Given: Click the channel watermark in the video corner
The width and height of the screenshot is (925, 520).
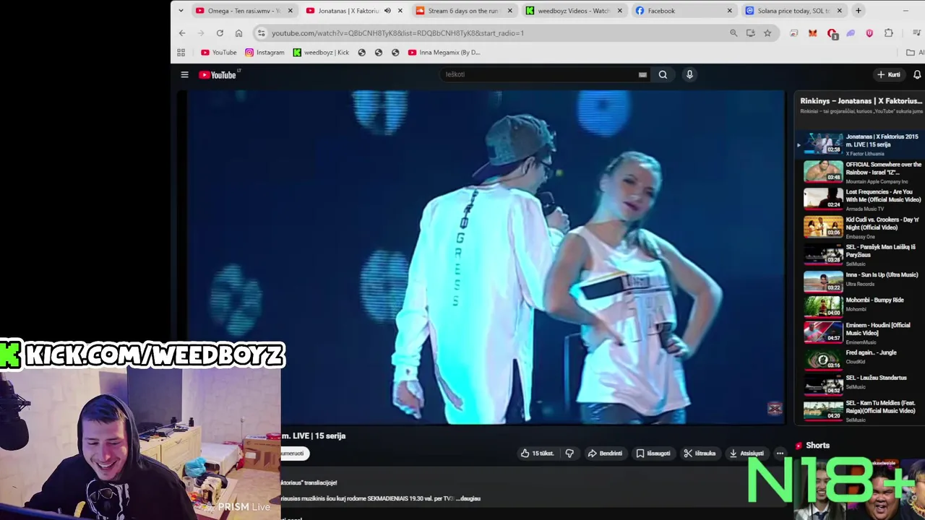Looking at the screenshot, I should pyautogui.click(x=775, y=409).
